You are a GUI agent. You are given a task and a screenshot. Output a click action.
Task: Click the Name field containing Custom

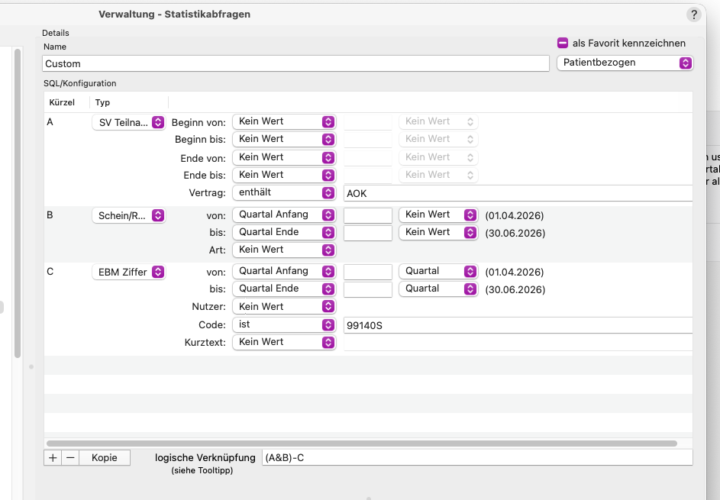coord(295,63)
